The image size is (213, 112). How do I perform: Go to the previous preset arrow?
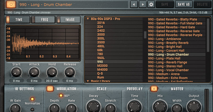(134, 4)
